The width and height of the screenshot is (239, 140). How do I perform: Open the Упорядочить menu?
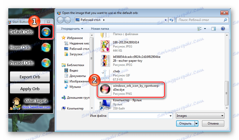pyautogui.click(x=72, y=29)
